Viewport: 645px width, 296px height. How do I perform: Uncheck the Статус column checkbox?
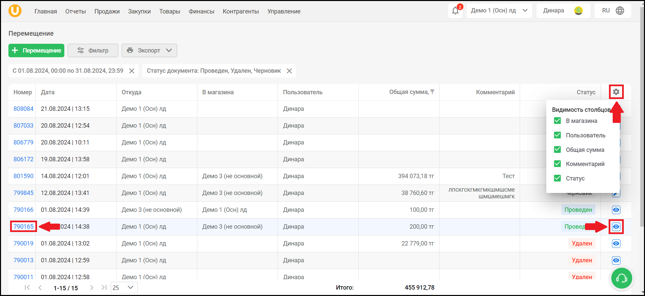point(557,178)
